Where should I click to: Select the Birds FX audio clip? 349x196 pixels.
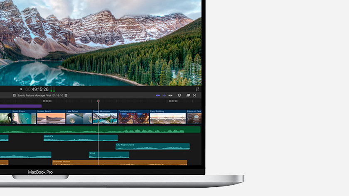pyautogui.click(x=81, y=138)
